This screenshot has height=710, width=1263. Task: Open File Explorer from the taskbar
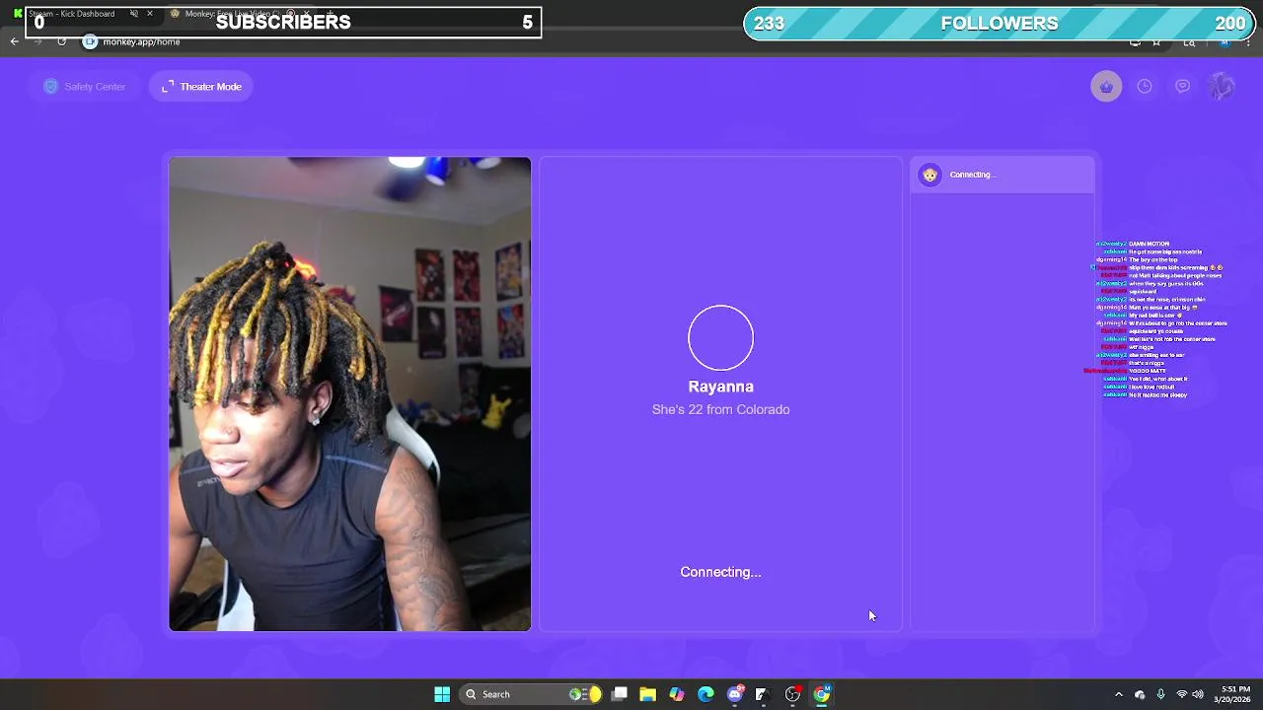648,694
